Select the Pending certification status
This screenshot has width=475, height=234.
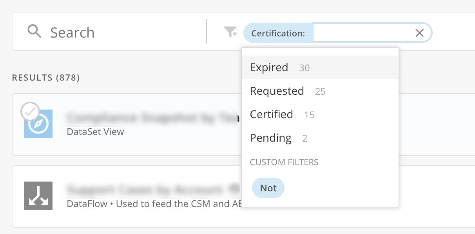[270, 138]
